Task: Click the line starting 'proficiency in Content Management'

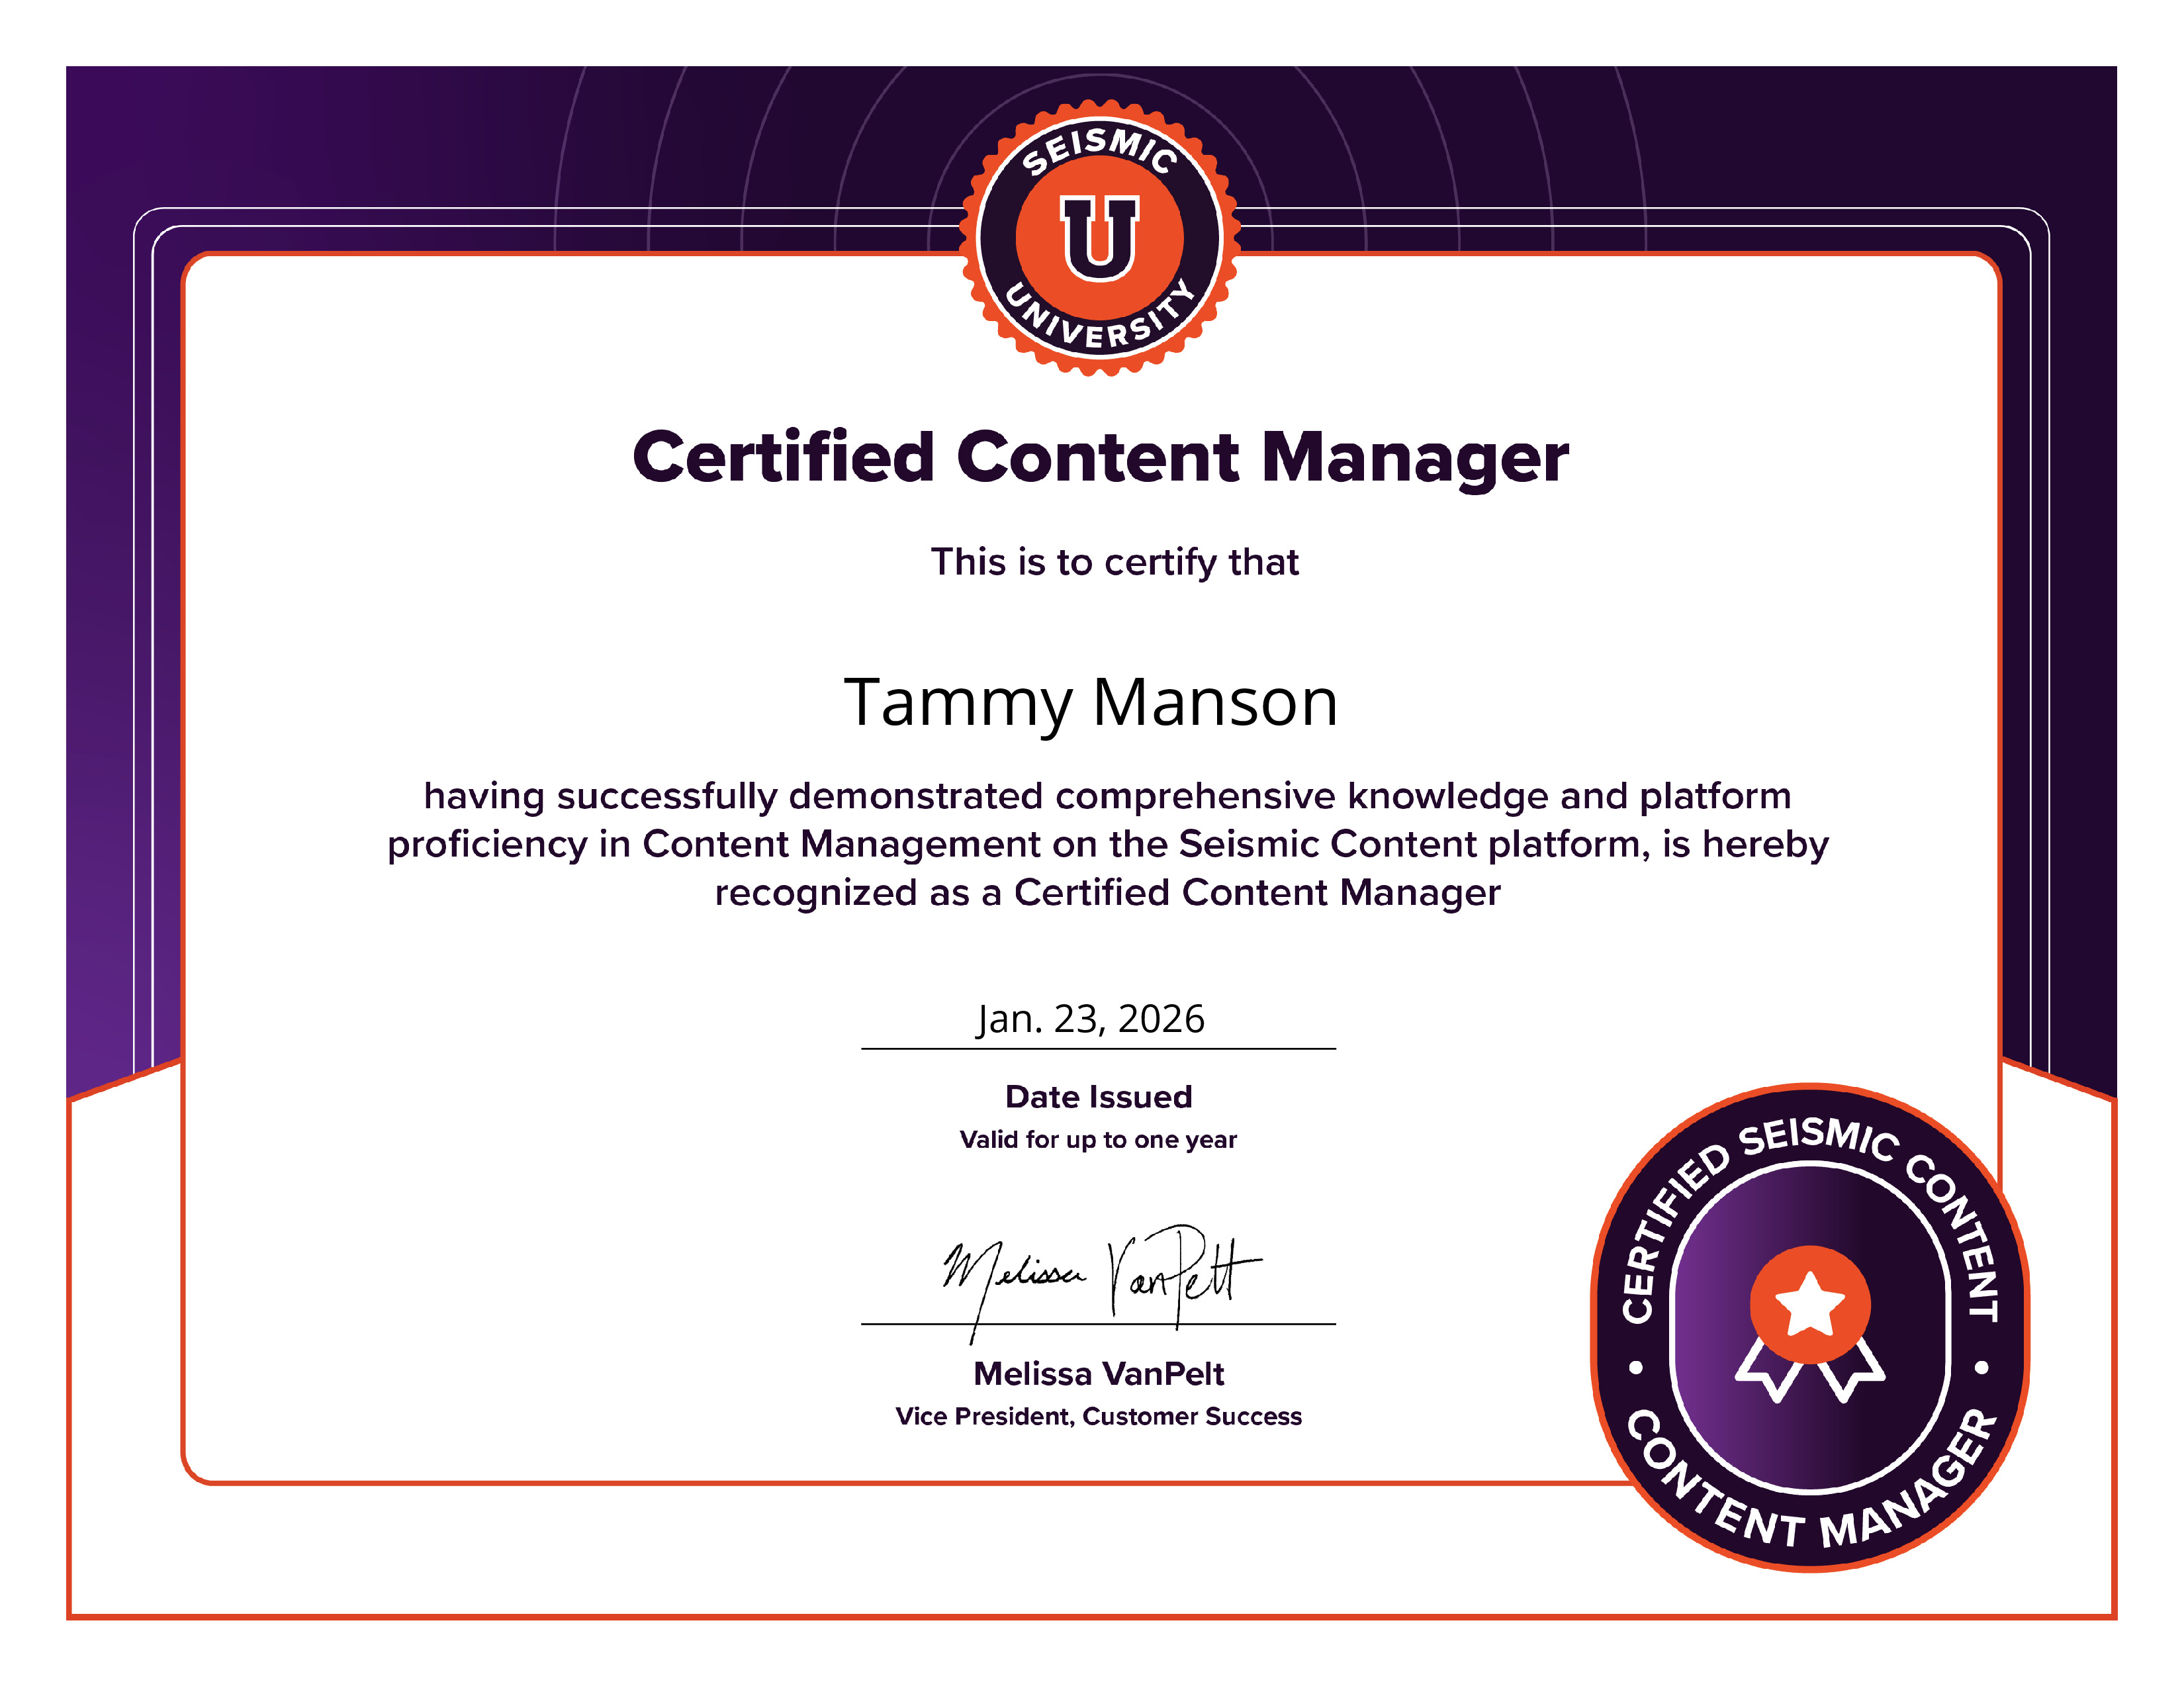Action: (1108, 845)
